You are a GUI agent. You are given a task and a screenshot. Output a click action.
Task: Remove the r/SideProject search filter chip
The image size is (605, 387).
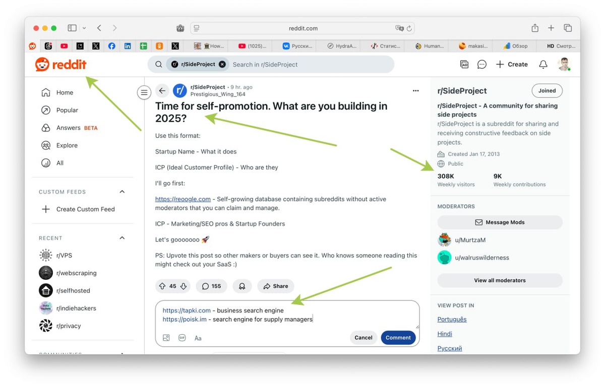pyautogui.click(x=222, y=64)
